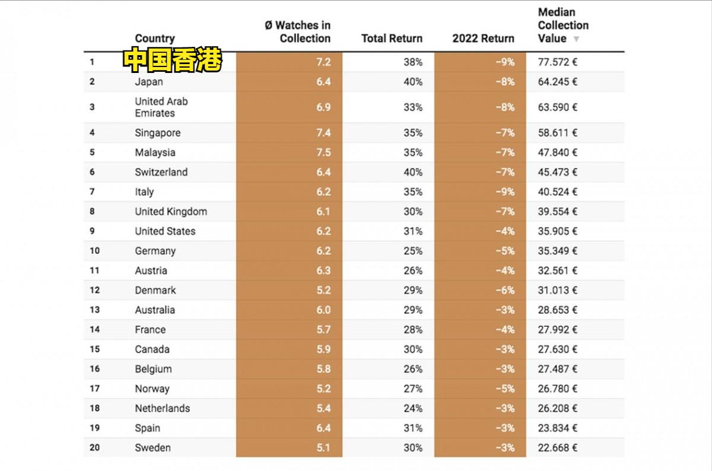Select the yellow 中国香港 label
712x471 pixels.
[173, 61]
